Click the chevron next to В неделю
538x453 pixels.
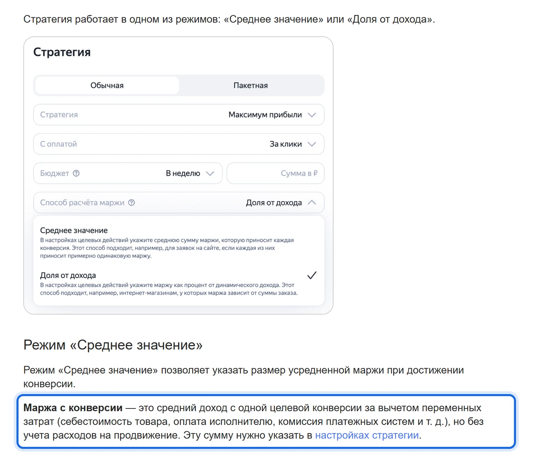pos(210,173)
